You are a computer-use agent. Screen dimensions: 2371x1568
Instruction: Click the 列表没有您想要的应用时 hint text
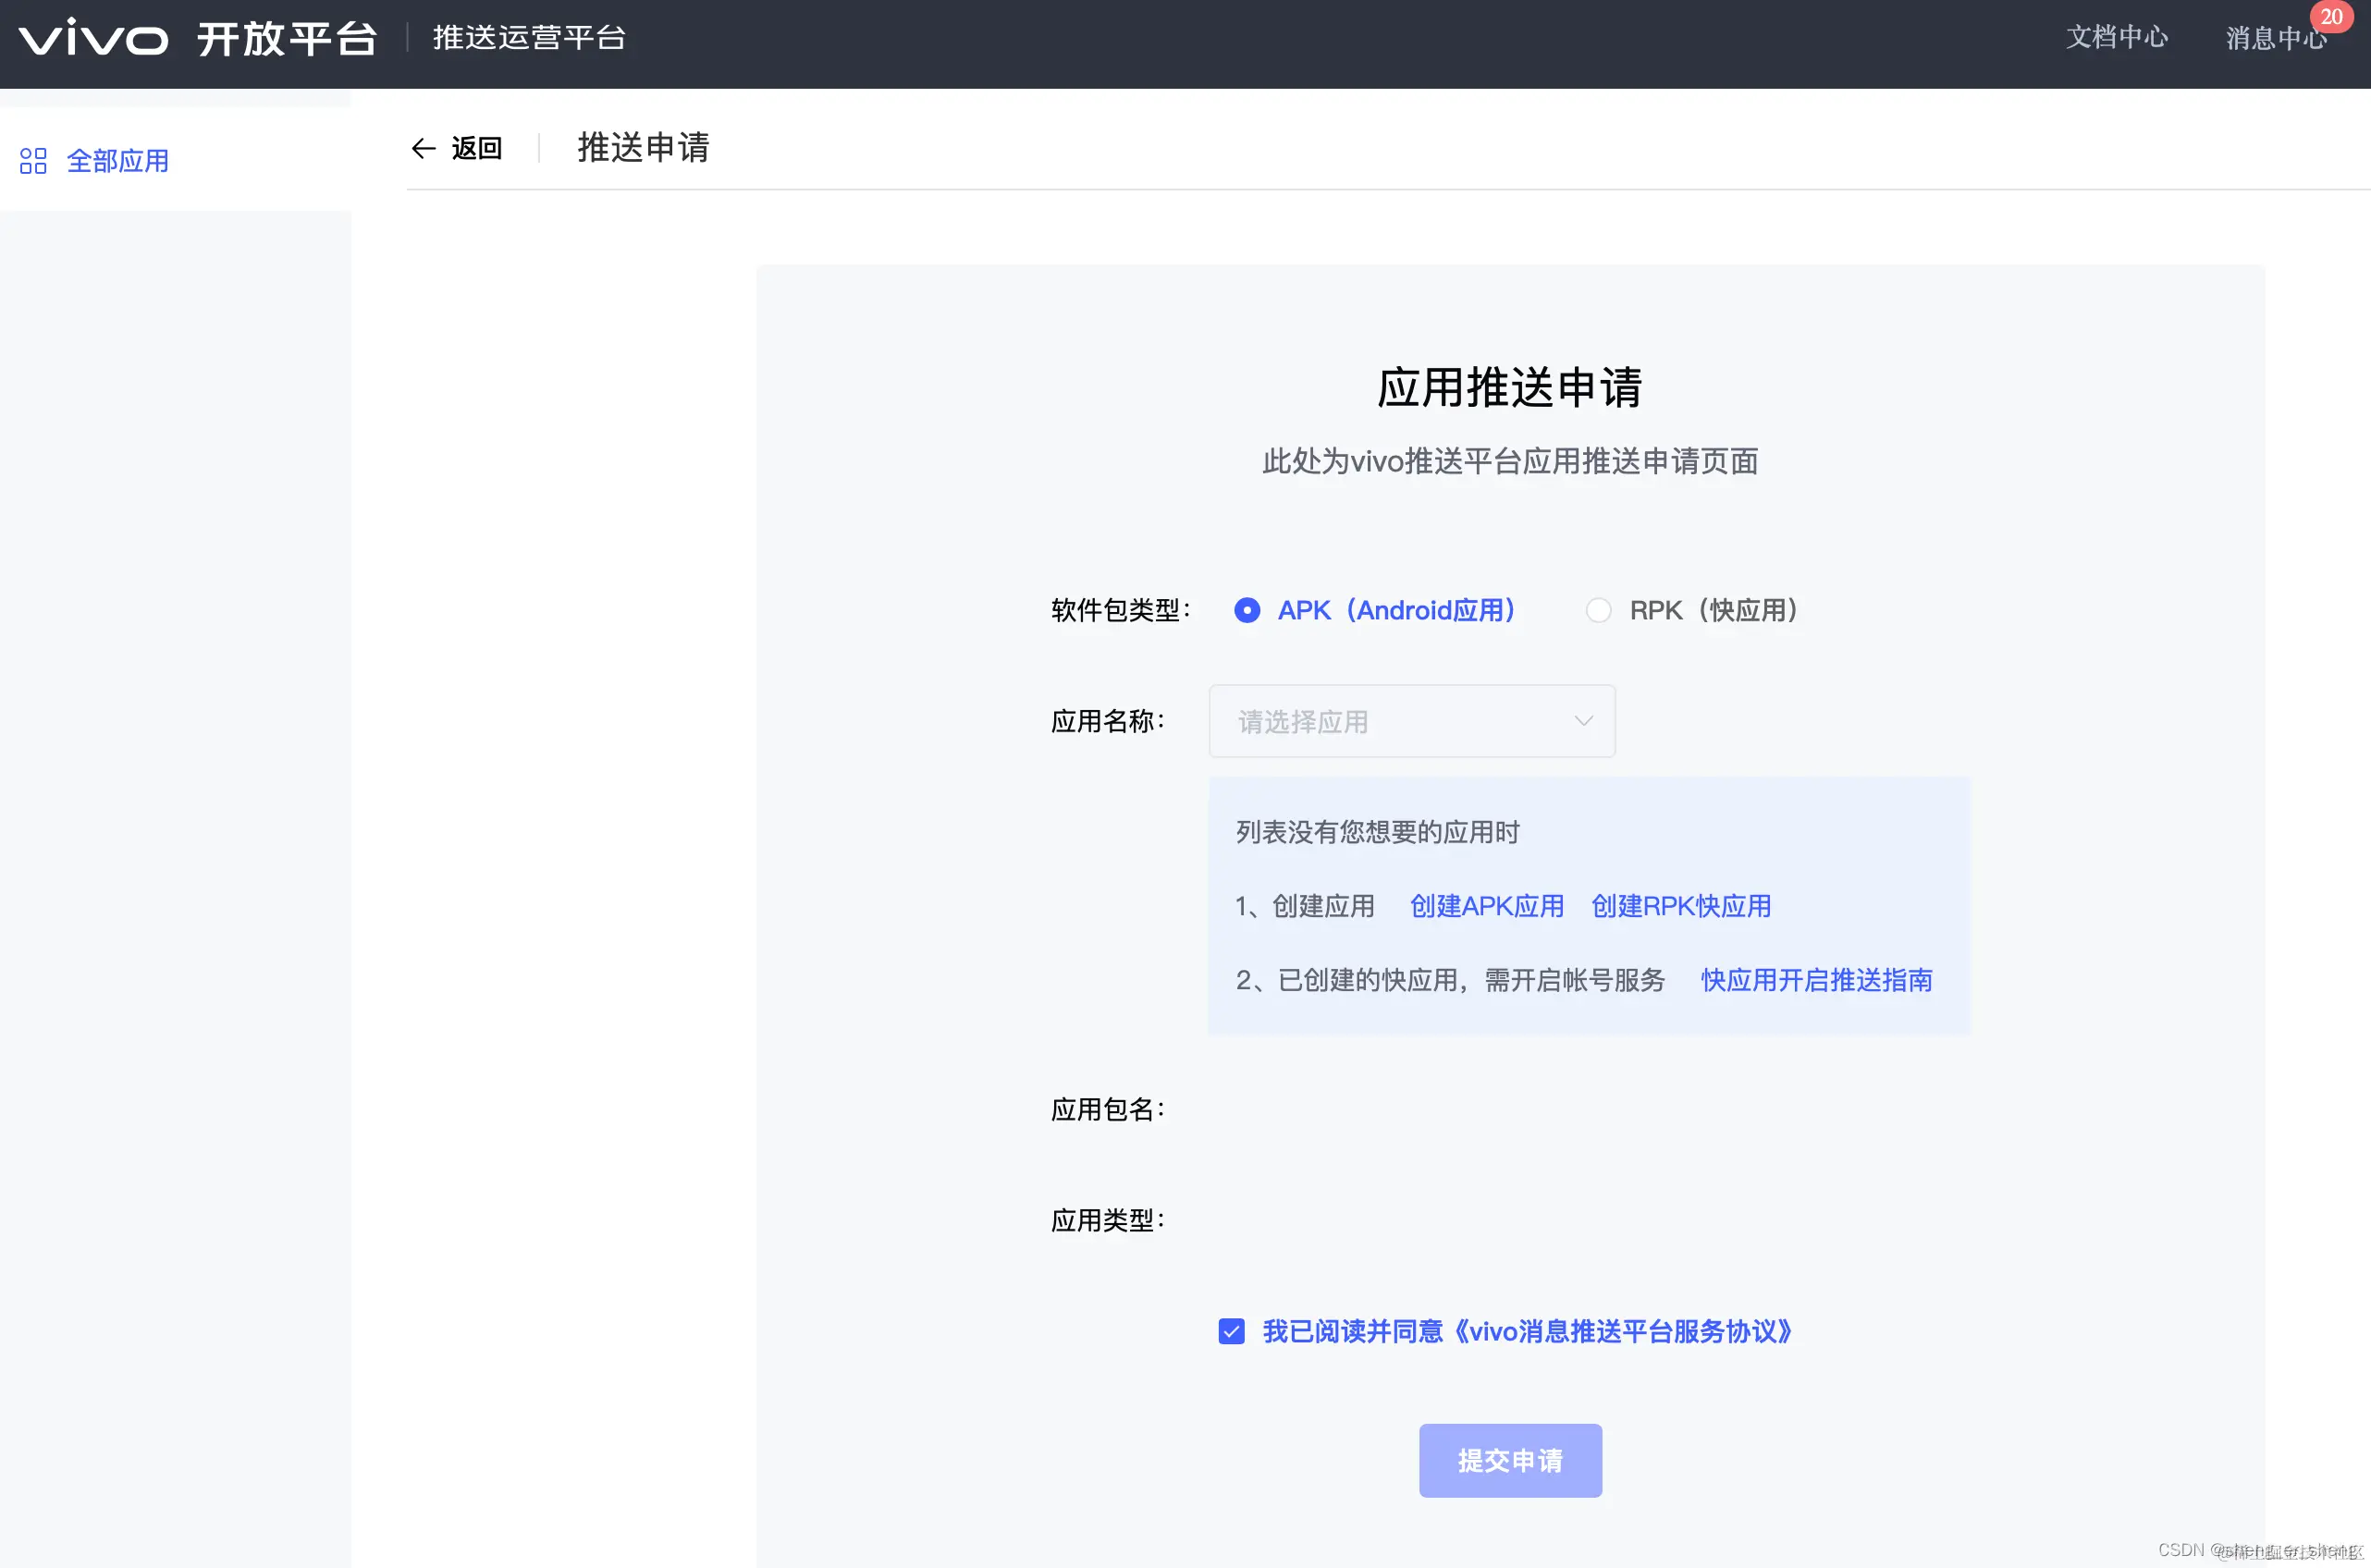pos(1377,832)
